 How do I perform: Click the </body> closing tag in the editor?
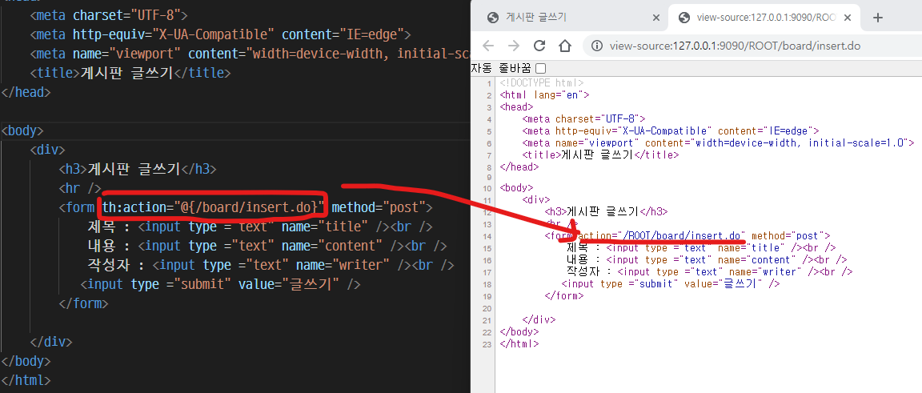pos(26,361)
